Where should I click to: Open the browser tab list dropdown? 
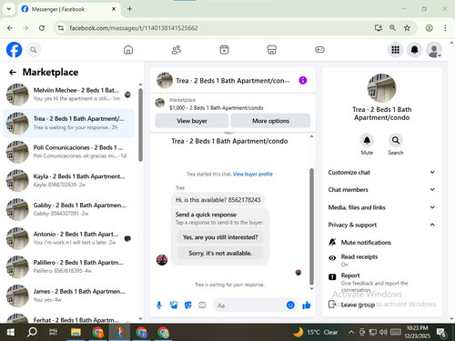[9, 9]
